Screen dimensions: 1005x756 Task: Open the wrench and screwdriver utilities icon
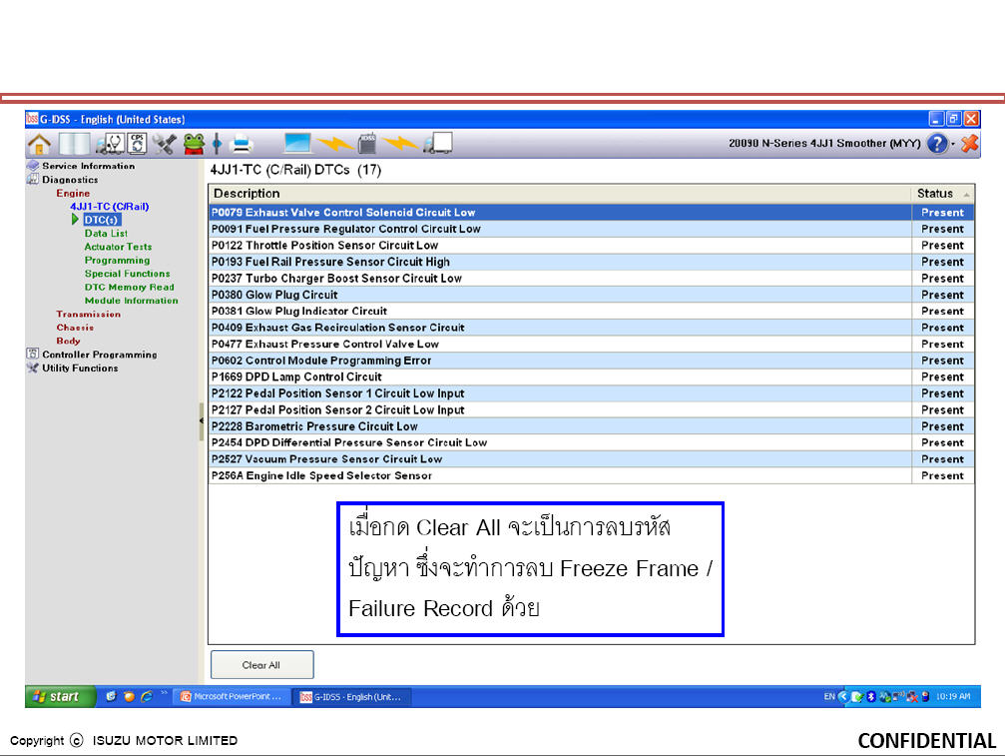pos(164,144)
